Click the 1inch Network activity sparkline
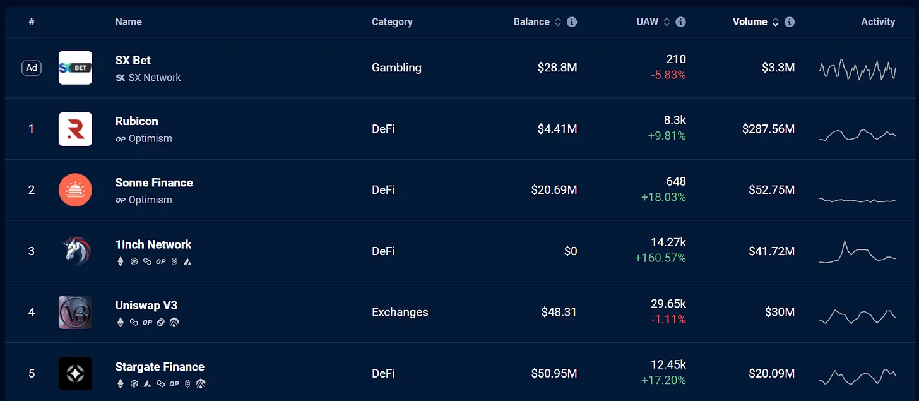This screenshot has width=919, height=401. click(857, 252)
